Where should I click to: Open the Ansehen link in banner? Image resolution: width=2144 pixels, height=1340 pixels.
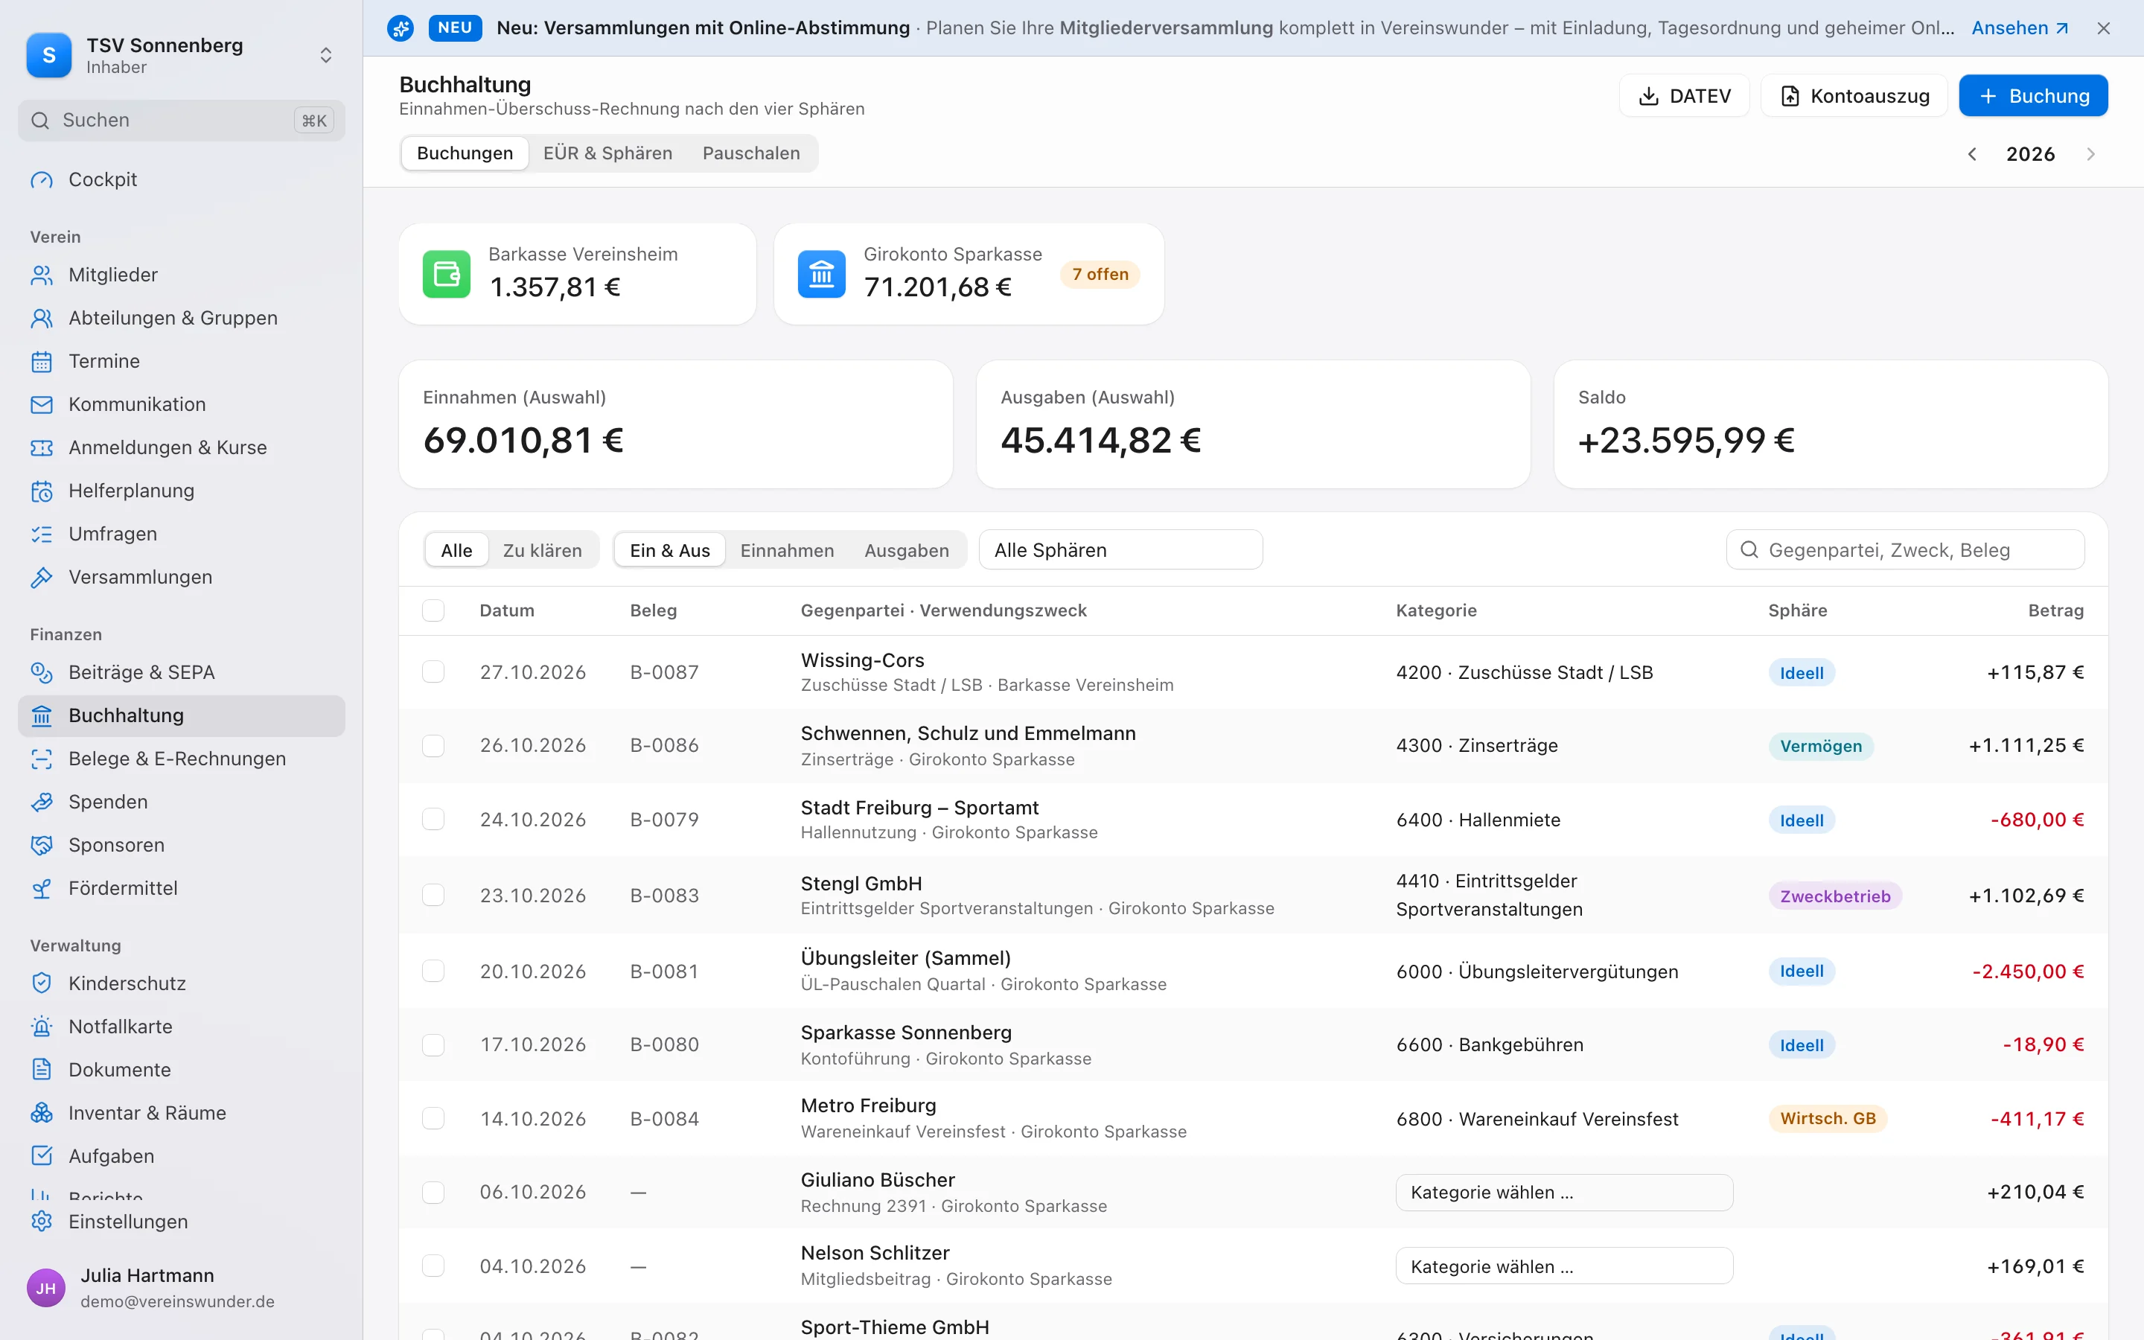pyautogui.click(x=2019, y=28)
